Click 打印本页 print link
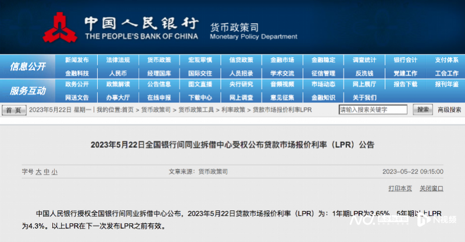This screenshot has height=242, width=465. click(x=400, y=188)
